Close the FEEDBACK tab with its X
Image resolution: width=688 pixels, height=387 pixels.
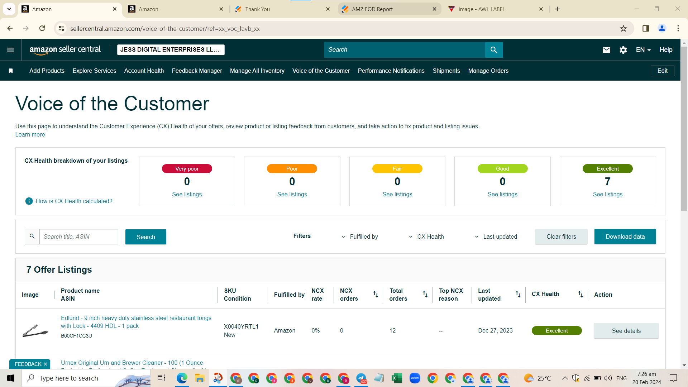pos(46,364)
